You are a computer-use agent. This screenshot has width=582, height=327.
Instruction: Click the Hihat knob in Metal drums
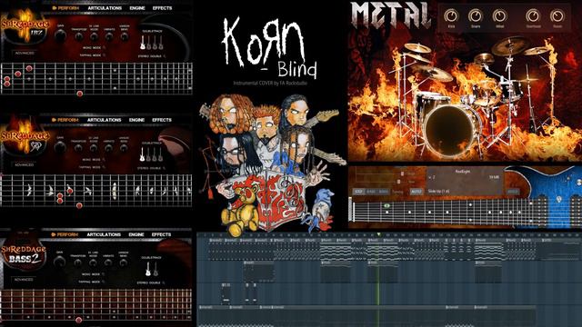[x=499, y=16]
